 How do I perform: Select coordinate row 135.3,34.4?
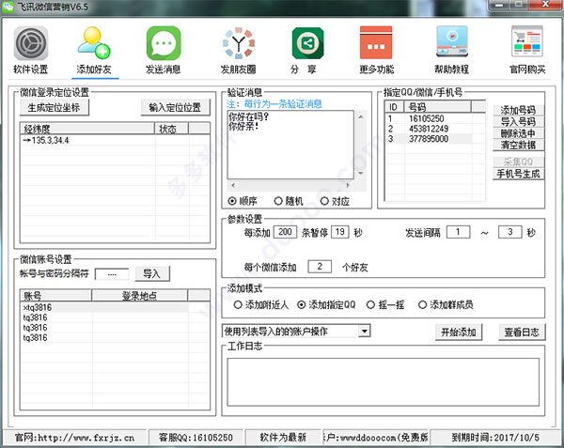pyautogui.click(x=115, y=140)
